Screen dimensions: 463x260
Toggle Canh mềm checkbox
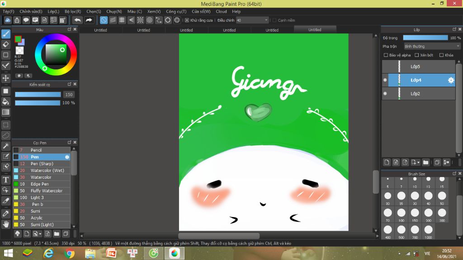[274, 20]
